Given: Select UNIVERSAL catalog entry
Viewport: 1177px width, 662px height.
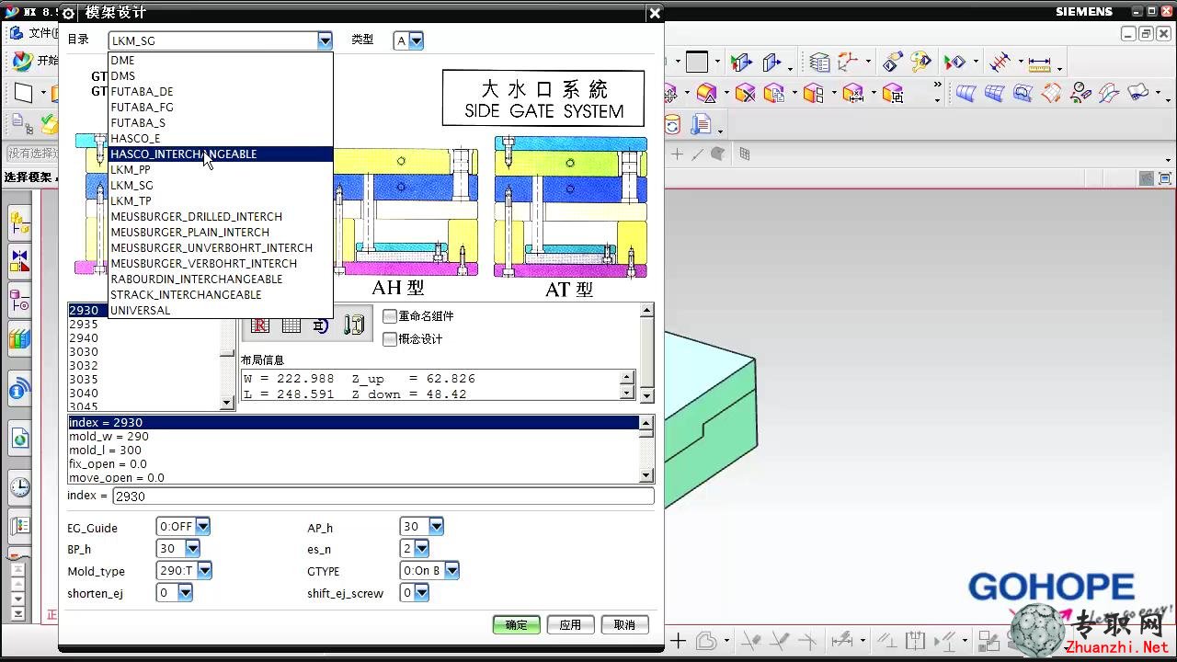Looking at the screenshot, I should (x=220, y=311).
